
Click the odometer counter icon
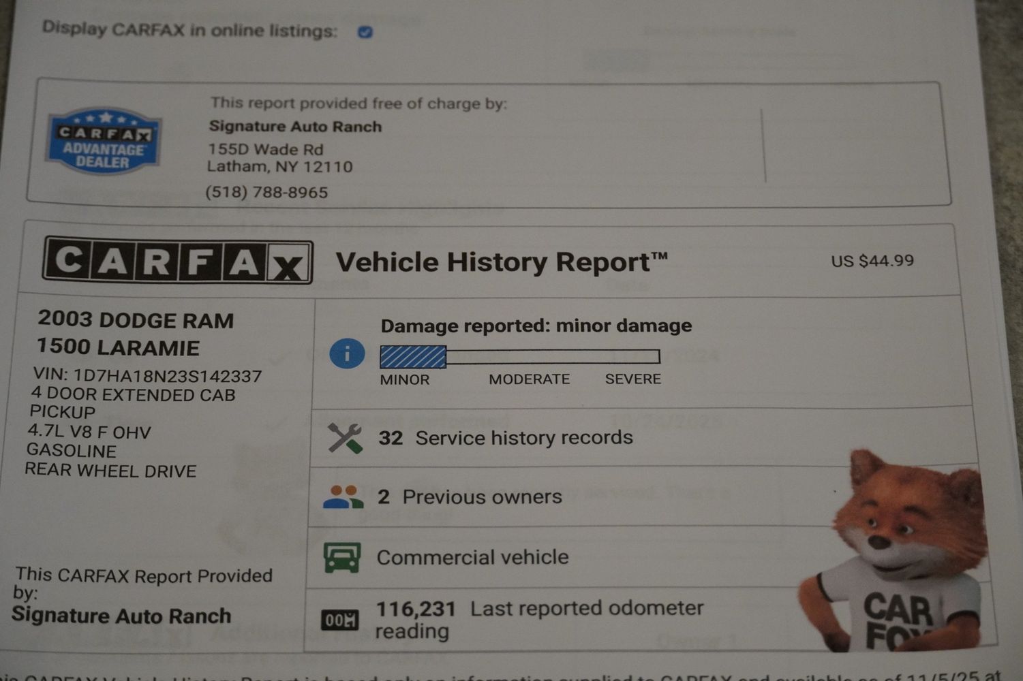[x=339, y=620]
